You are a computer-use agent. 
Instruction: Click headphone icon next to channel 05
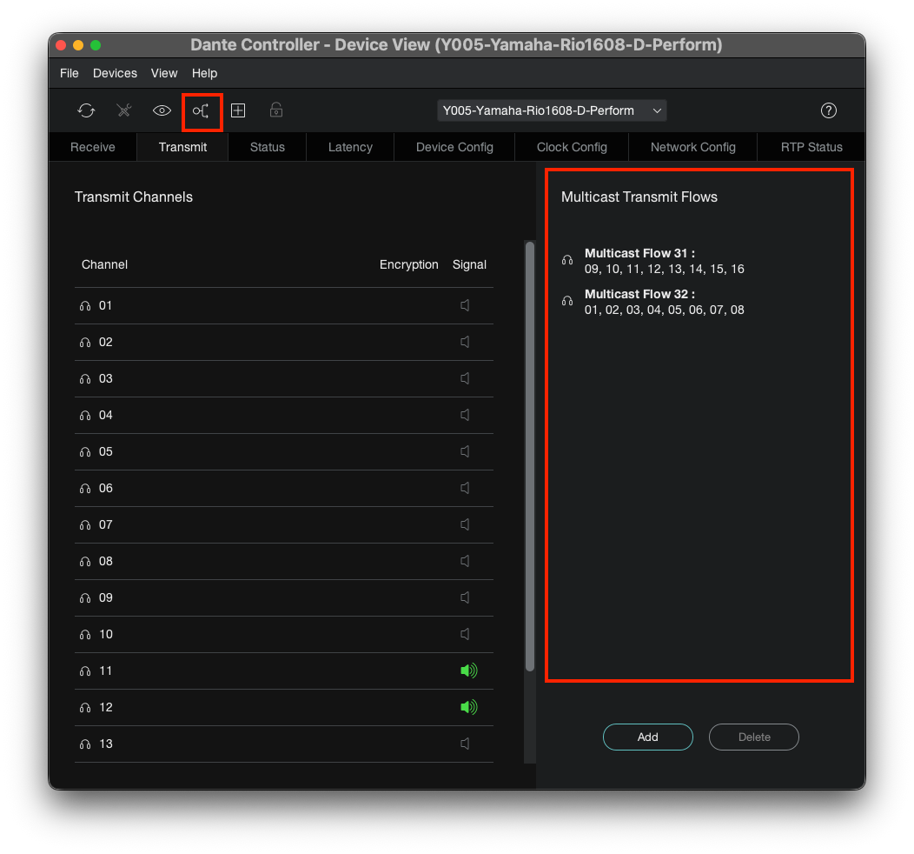(x=85, y=452)
